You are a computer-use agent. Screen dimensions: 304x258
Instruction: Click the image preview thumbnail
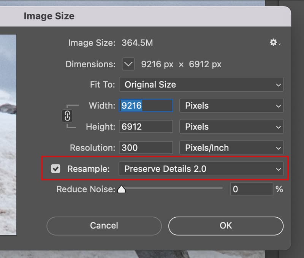pos(8,133)
